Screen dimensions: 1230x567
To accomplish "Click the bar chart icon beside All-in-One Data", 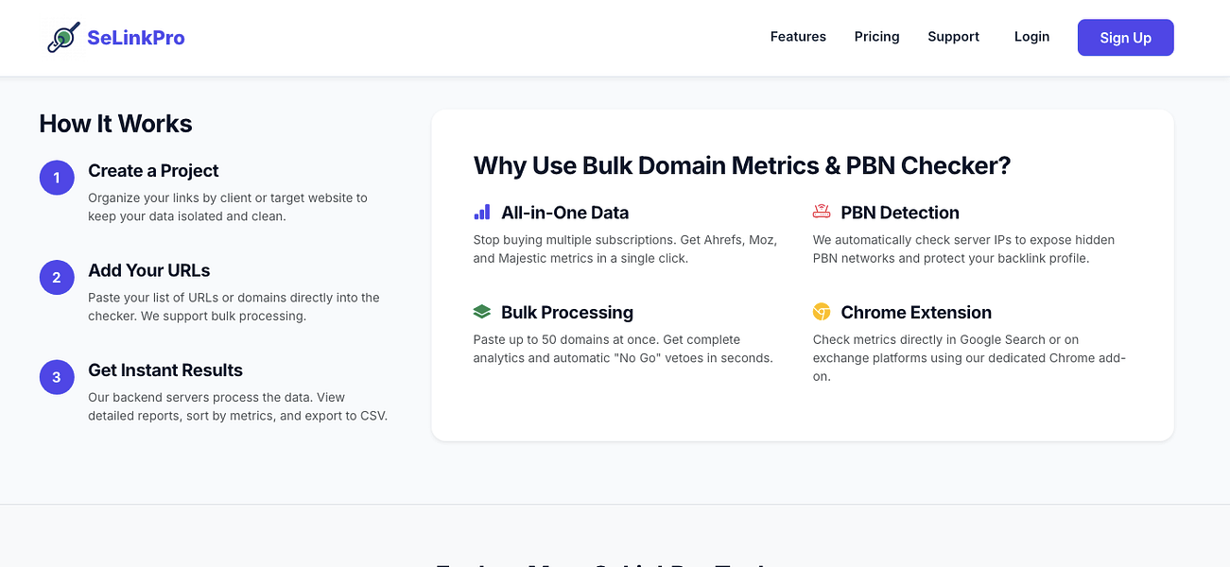I will [x=482, y=213].
